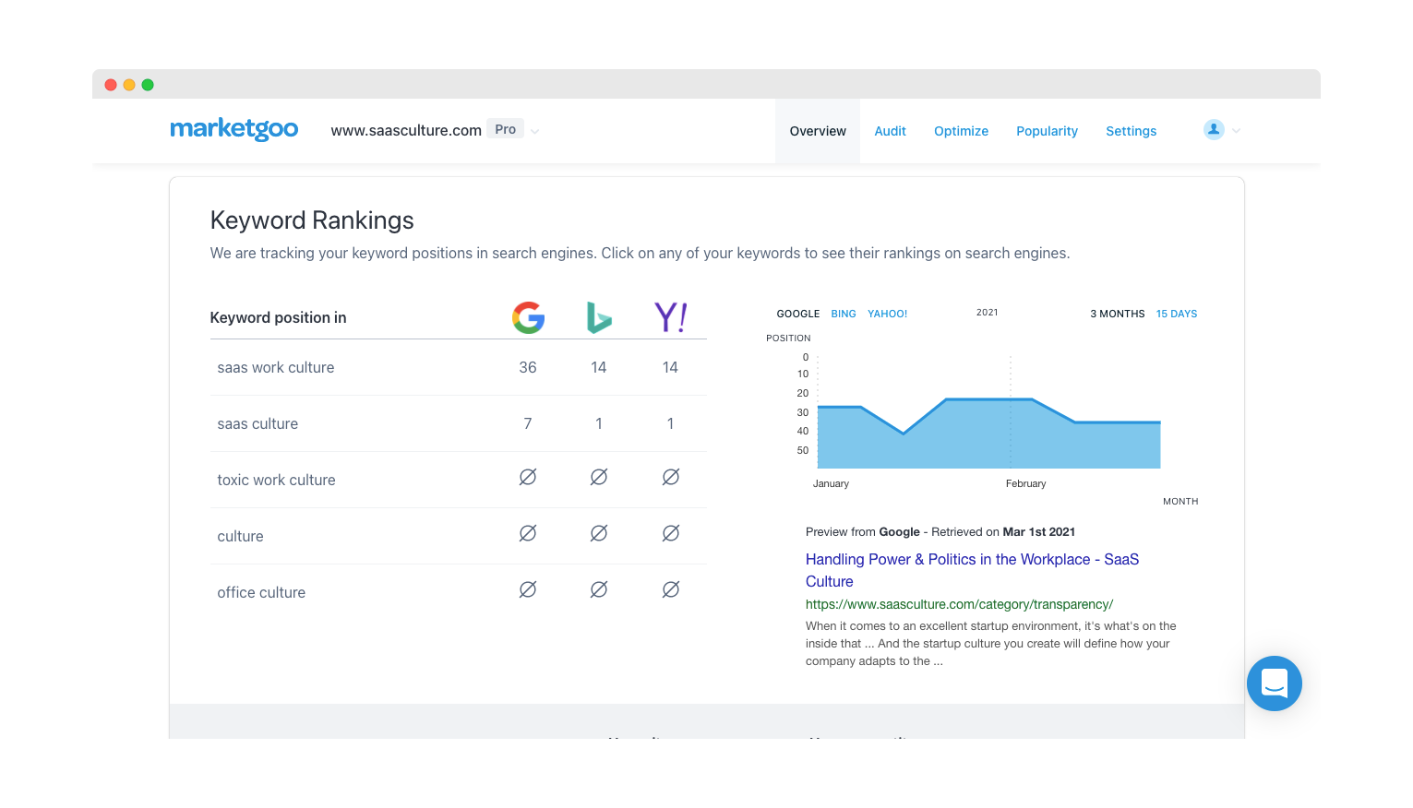Select 3 Months chart range
The image size is (1413, 808).
tap(1117, 314)
